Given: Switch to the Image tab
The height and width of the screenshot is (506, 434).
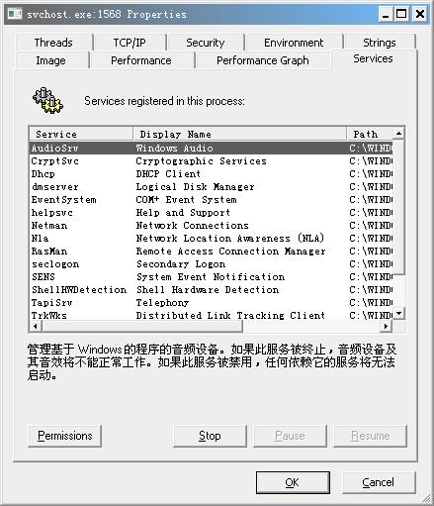Looking at the screenshot, I should [x=50, y=60].
